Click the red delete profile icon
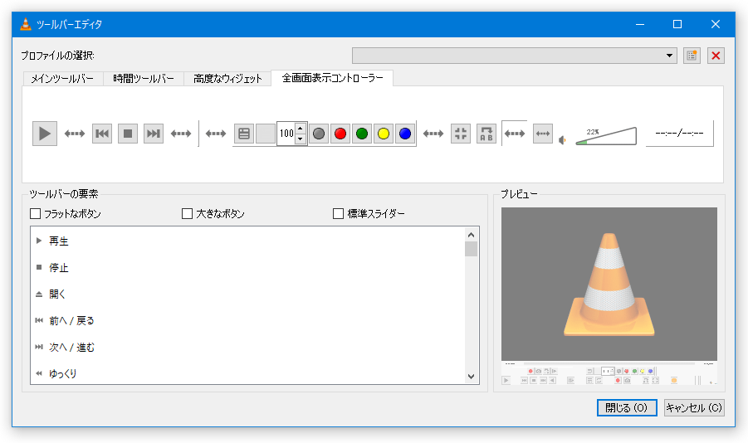This screenshot has width=748, height=443. 716,56
